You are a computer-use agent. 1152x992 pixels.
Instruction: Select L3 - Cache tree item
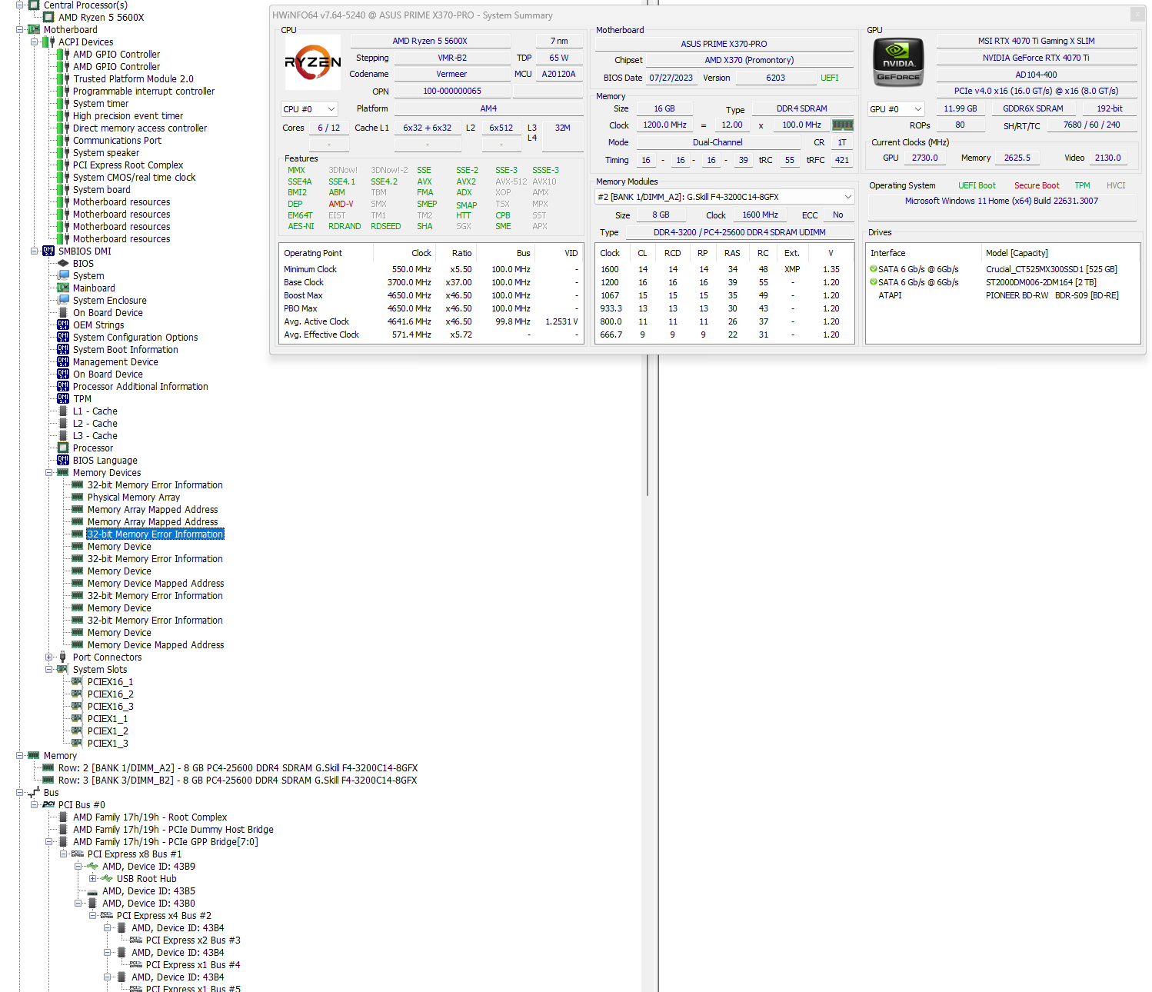95,435
